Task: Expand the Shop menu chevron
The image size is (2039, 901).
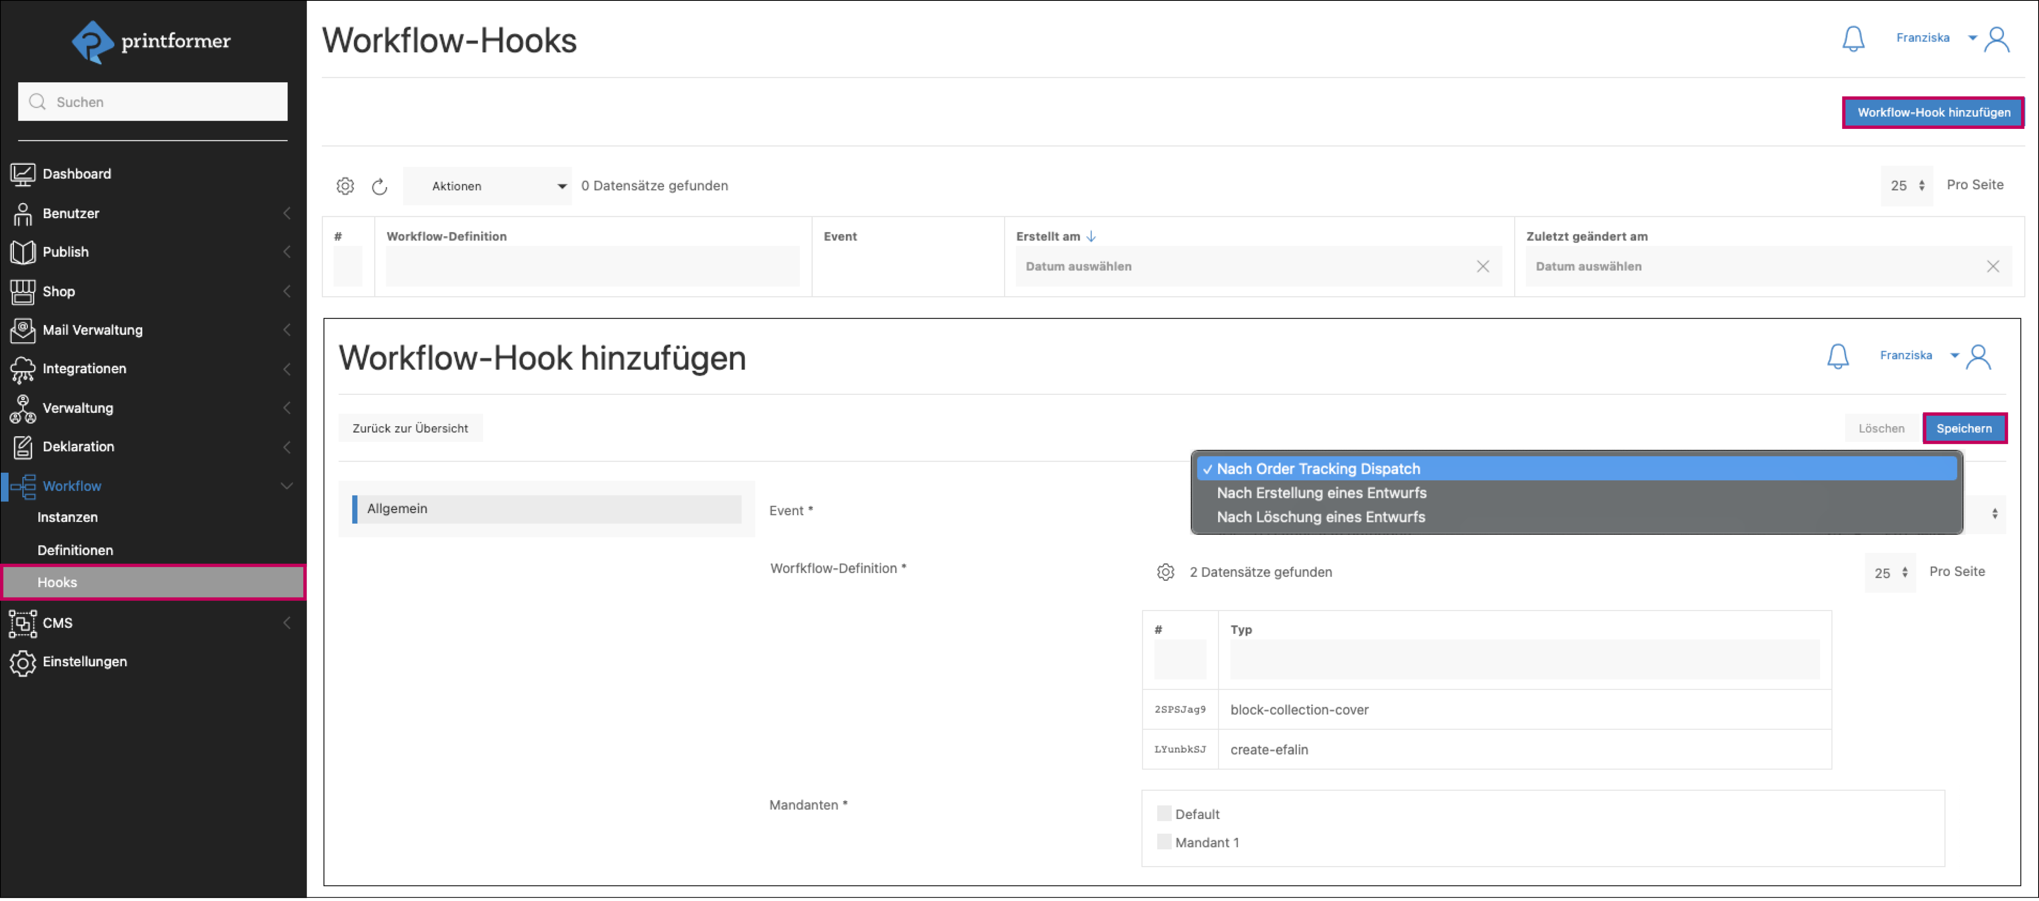Action: 287,291
